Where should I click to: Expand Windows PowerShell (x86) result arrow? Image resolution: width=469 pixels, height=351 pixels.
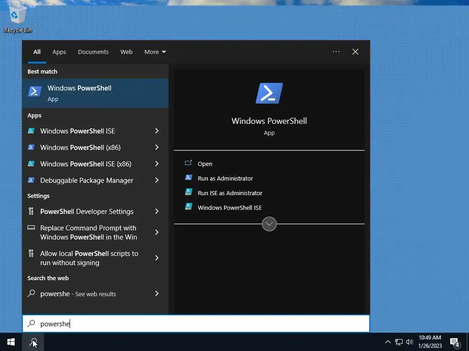pos(157,147)
